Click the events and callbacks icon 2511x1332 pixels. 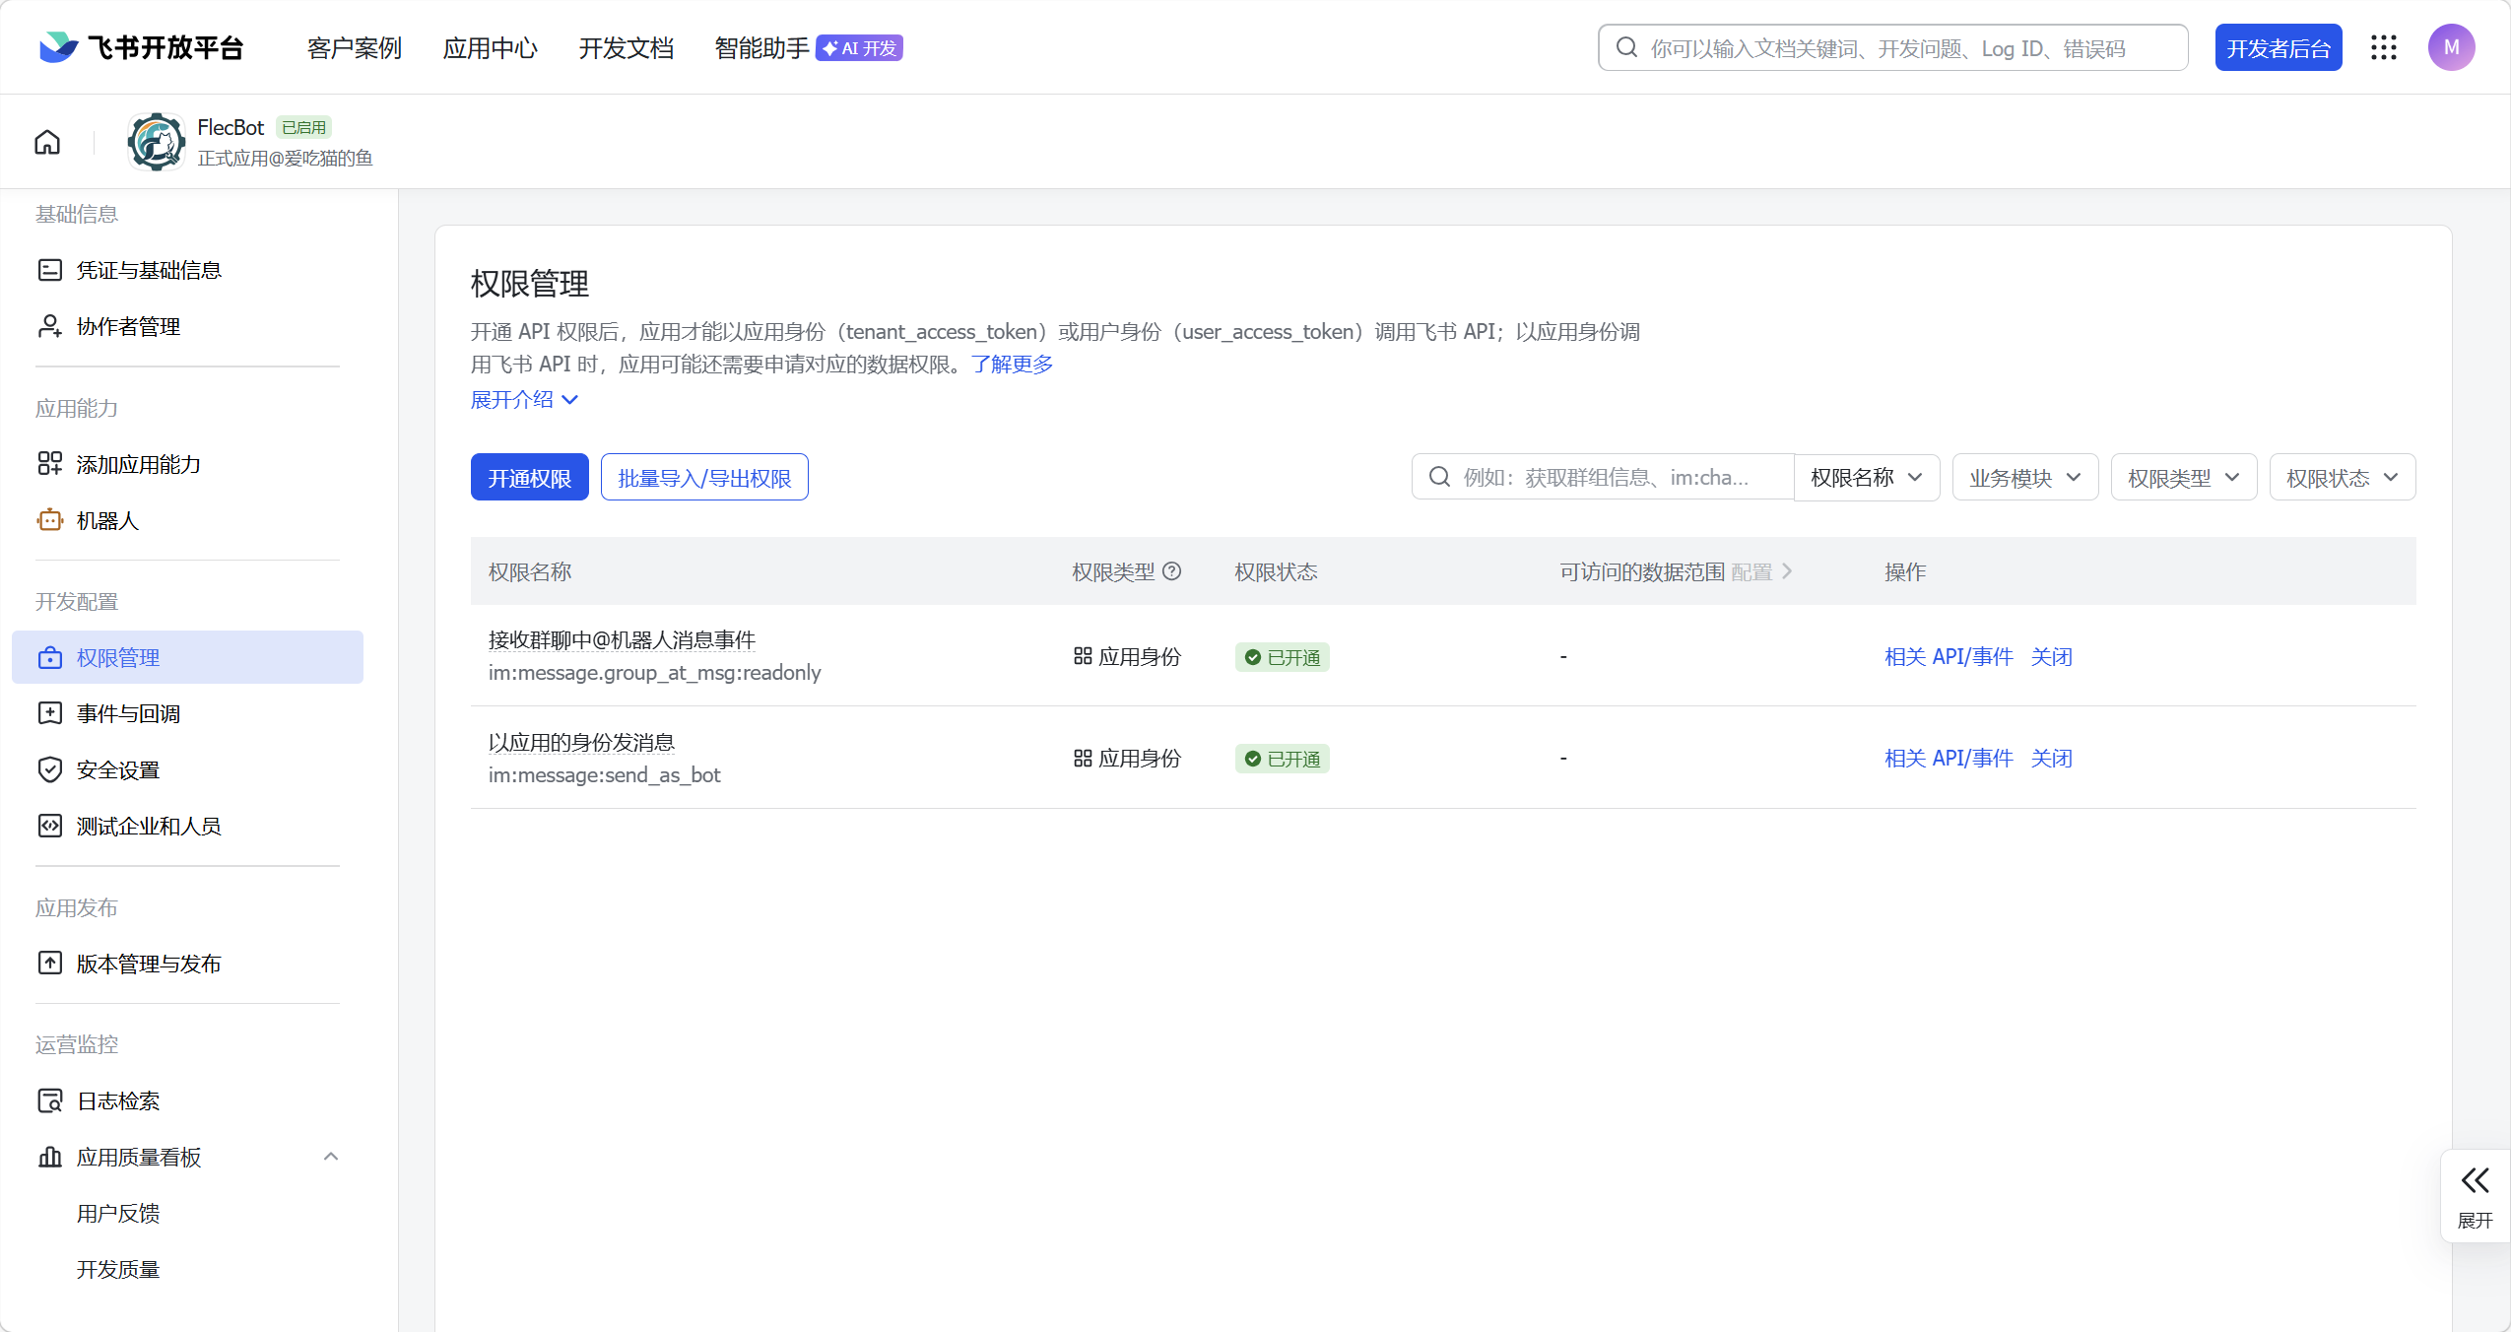pyautogui.click(x=50, y=713)
